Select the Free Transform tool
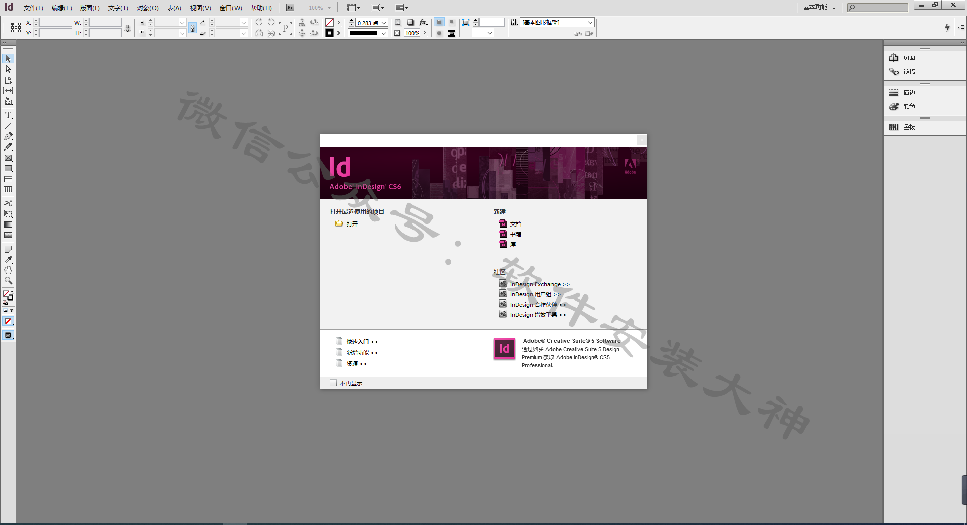This screenshot has height=525, width=967. click(x=8, y=214)
